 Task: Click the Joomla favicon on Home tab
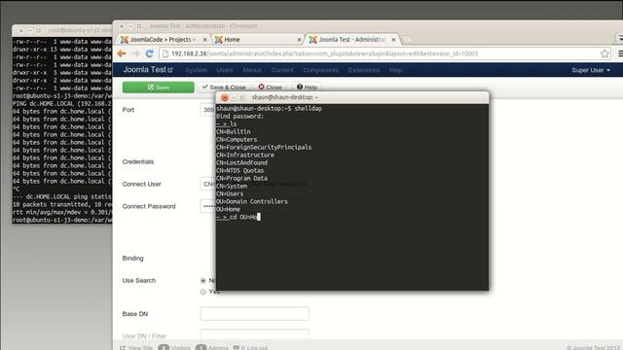pos(218,40)
